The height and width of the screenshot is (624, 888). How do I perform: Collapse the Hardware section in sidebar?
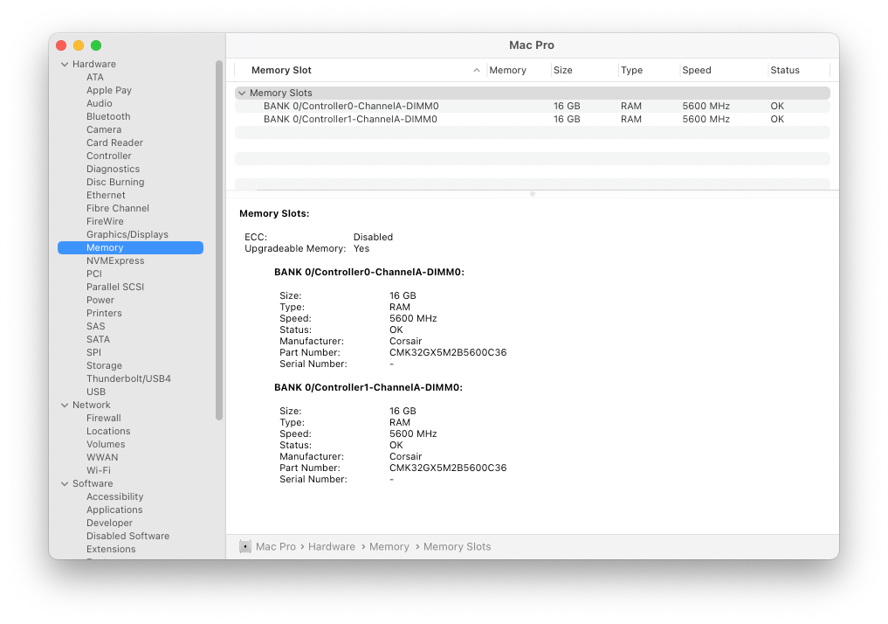(65, 64)
